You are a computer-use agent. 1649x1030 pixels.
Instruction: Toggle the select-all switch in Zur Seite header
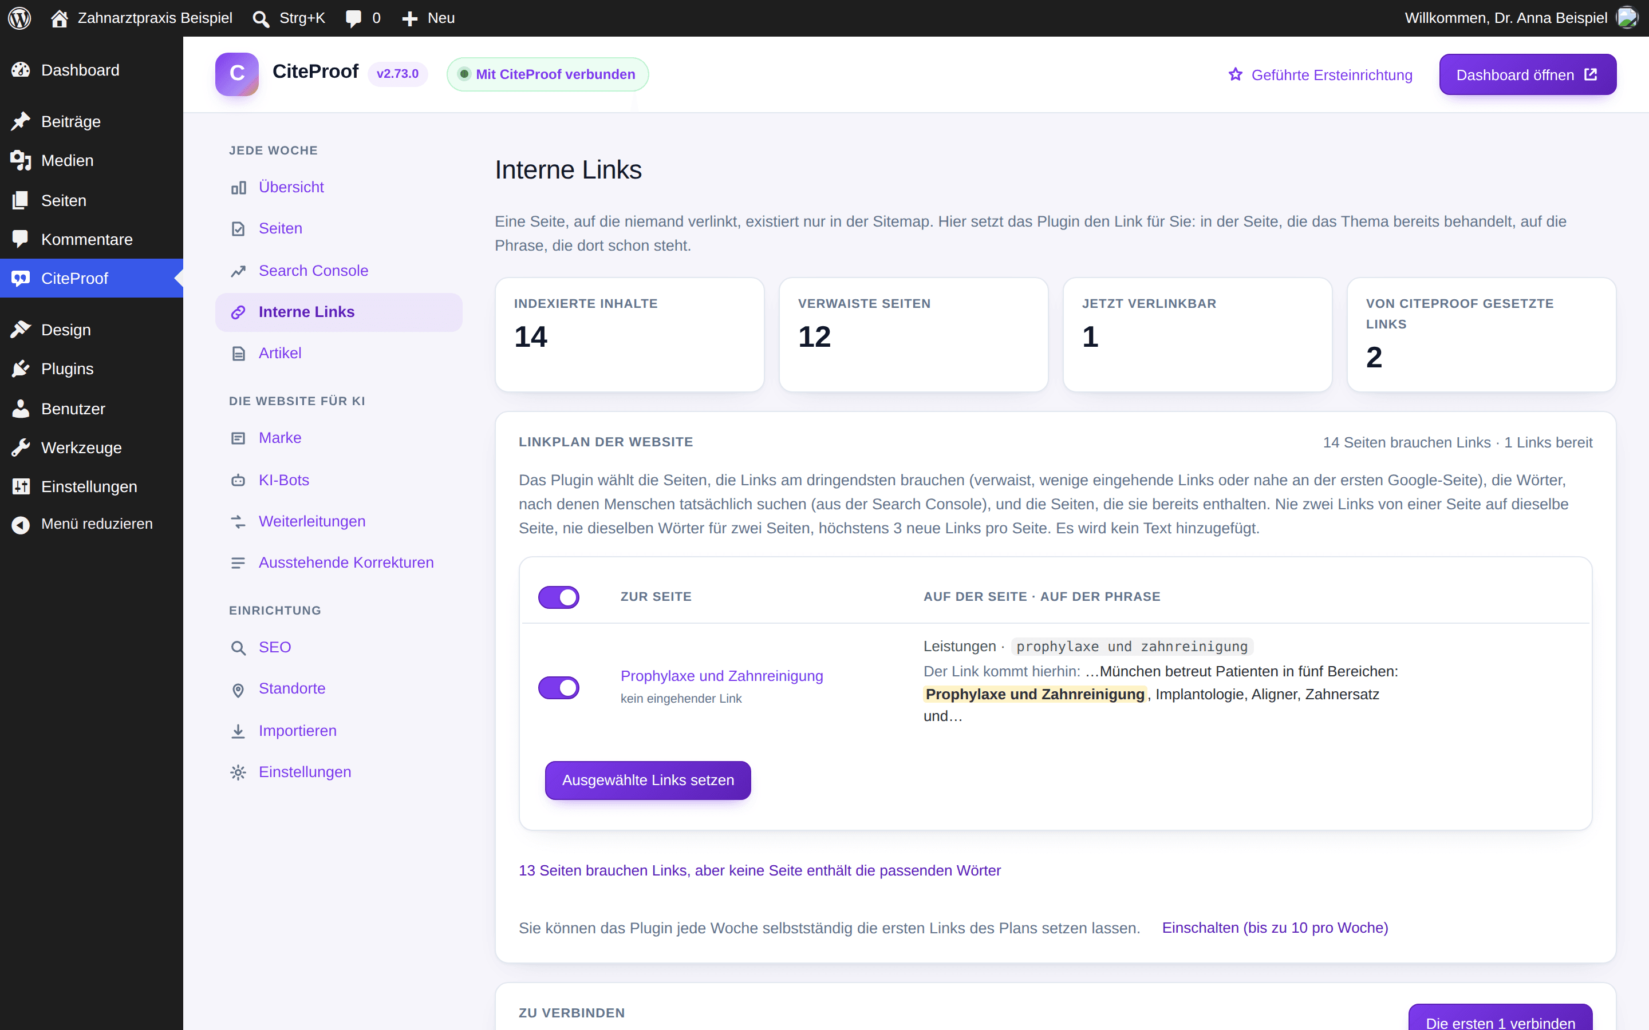(x=559, y=597)
